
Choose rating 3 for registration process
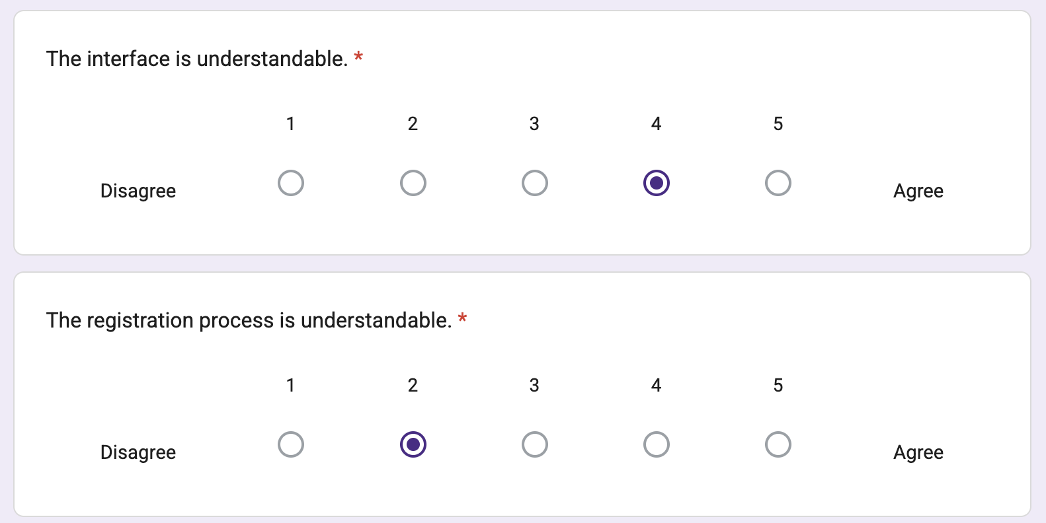[534, 444]
